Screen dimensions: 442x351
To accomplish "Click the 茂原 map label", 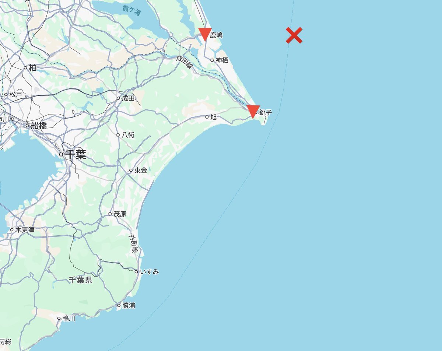I will (x=120, y=214).
